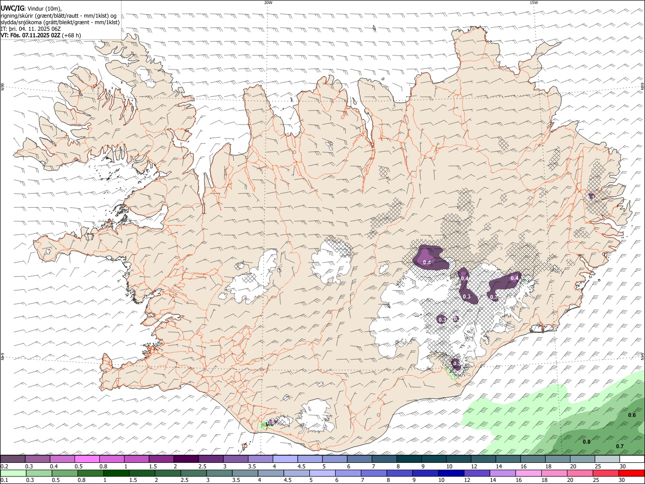This screenshot has height=484, width=645.
Task: Pick the bright magenta 0.5 swatch in the top legend
Action: [87, 459]
